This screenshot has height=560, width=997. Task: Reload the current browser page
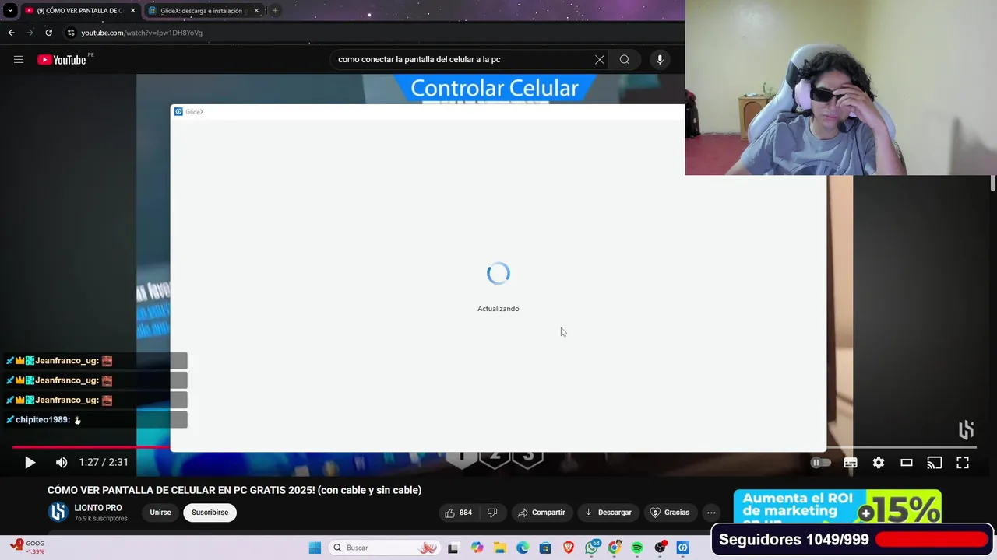point(48,33)
